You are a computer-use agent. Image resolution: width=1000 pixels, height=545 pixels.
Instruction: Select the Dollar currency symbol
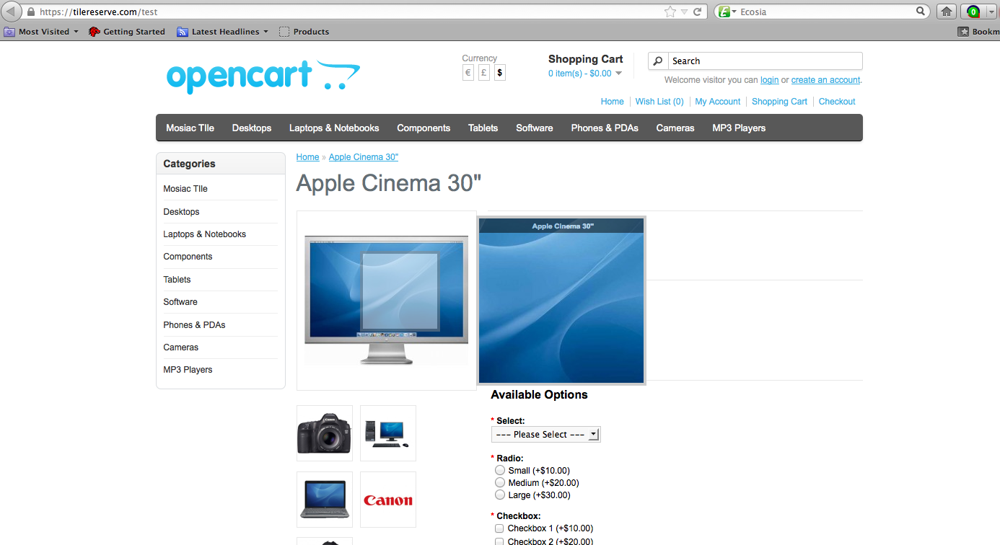coord(500,73)
